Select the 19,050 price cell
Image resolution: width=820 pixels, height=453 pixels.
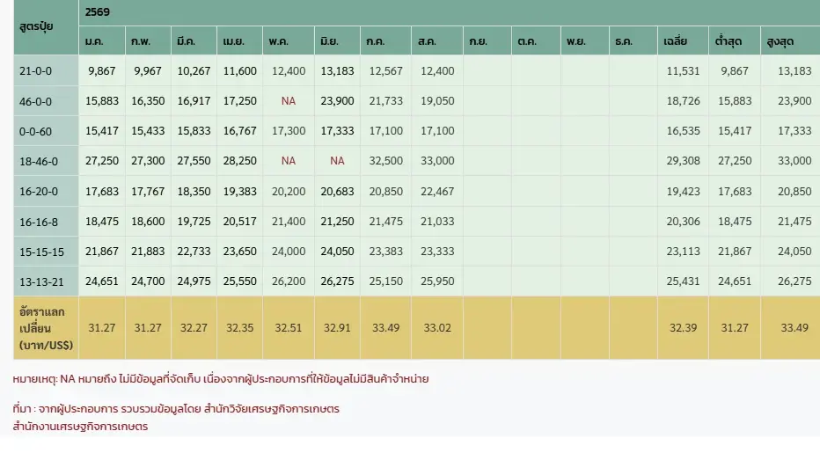[438, 101]
